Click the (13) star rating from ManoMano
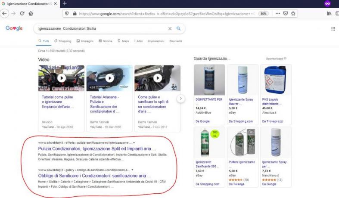Viewport: 339px width, 198px height. [272, 180]
